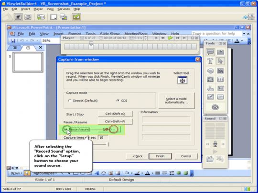Expand the Redo dropdown arrow in PowerPoint
This screenshot has height=193, width=258.
37,41
